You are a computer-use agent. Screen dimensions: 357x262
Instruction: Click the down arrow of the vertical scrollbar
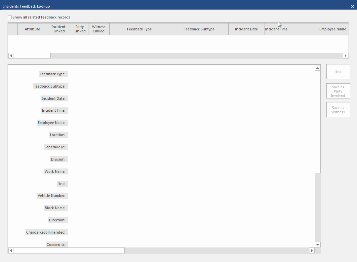pos(318,244)
